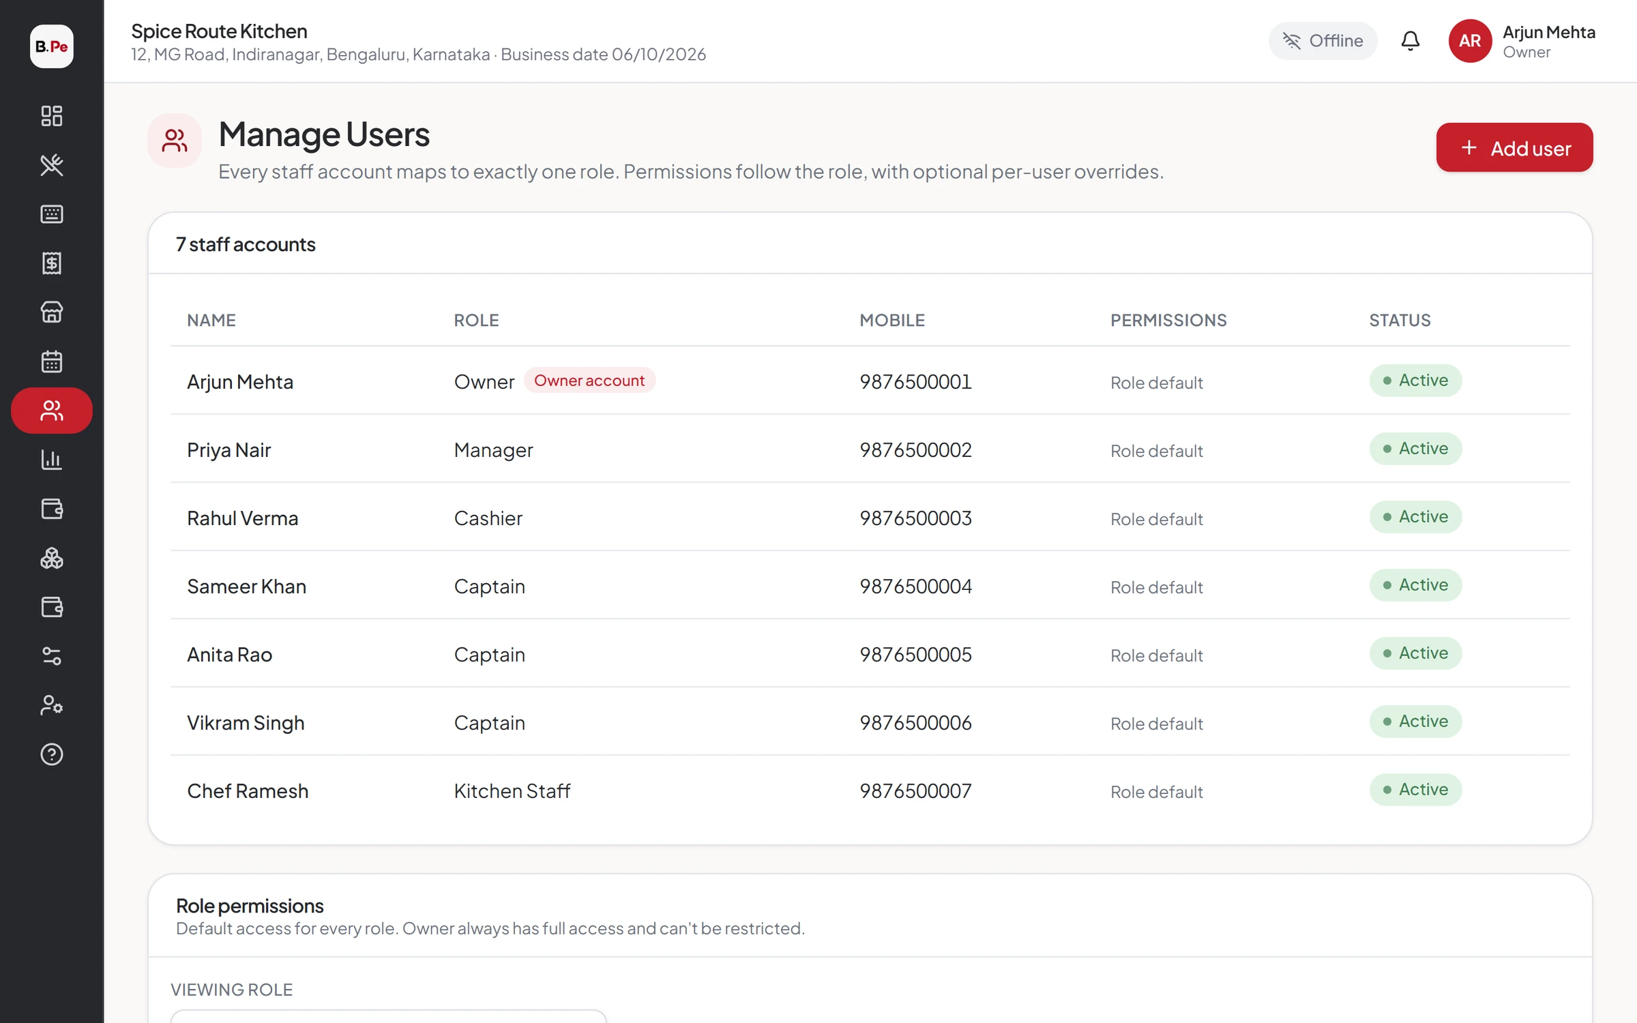Click the Offline status pill
Viewport: 1637px width, 1023px height.
click(1323, 41)
